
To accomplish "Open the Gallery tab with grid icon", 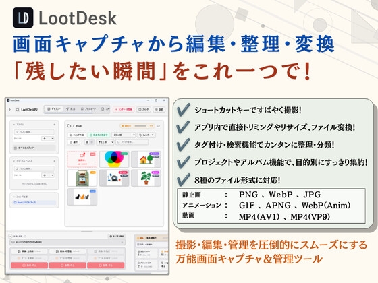I will point(54,109).
